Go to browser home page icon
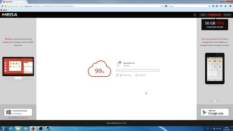233x131 pixels. coord(225,6)
